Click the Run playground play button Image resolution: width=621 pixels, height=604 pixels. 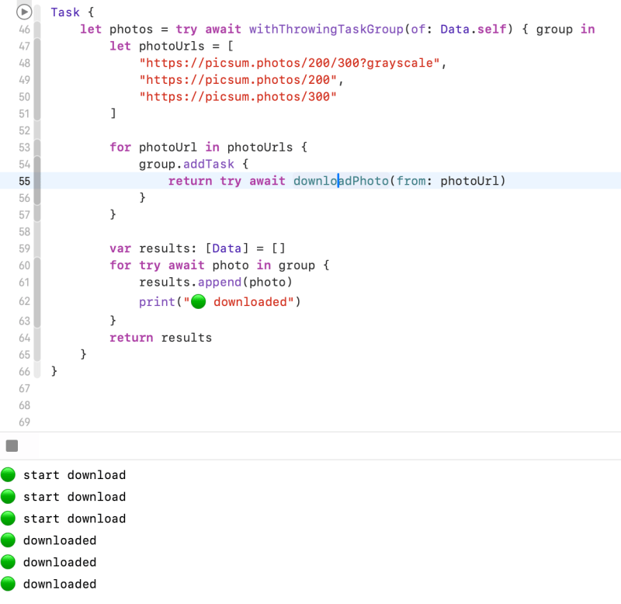23,12
